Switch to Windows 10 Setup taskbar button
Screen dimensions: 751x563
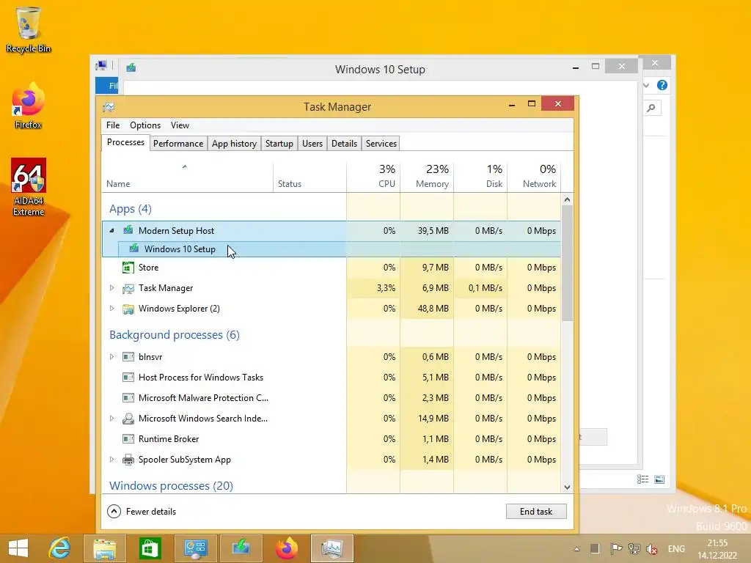(241, 548)
